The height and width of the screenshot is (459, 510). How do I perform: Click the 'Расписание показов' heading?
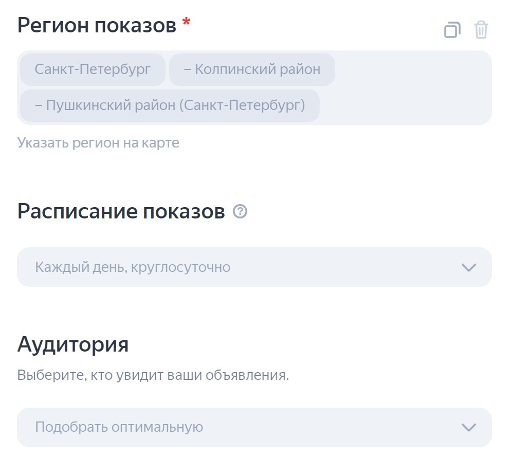tap(121, 211)
